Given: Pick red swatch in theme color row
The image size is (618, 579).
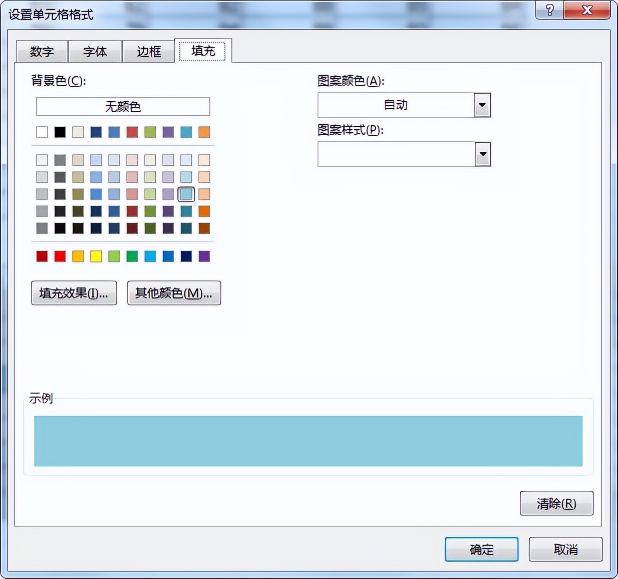Looking at the screenshot, I should 132,132.
